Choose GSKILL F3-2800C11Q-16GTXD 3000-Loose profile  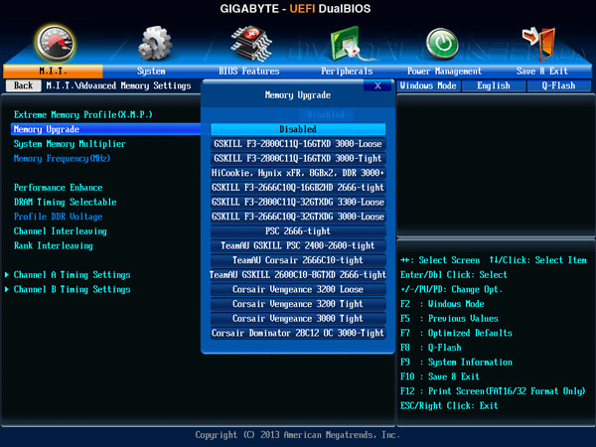pyautogui.click(x=298, y=144)
